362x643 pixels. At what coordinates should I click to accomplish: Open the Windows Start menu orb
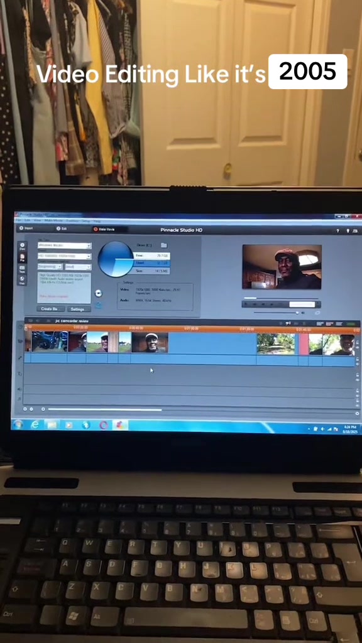point(18,424)
